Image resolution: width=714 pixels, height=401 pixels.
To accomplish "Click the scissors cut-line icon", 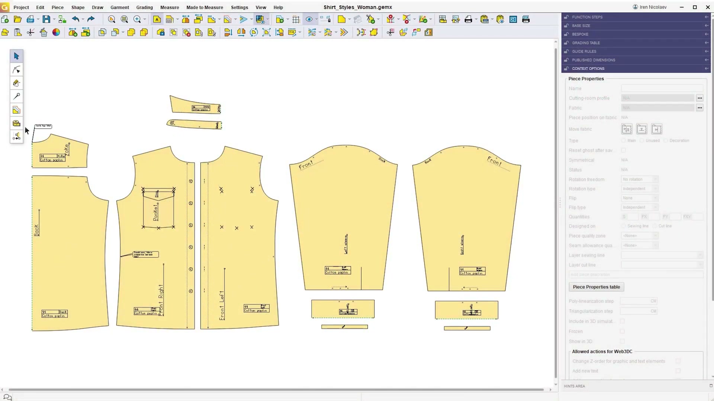I will (x=30, y=32).
